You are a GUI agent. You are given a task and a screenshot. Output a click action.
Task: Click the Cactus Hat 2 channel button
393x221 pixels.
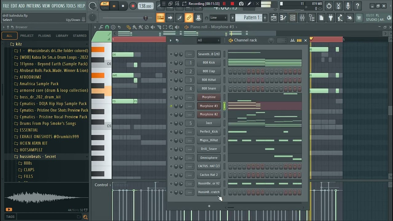209,175
